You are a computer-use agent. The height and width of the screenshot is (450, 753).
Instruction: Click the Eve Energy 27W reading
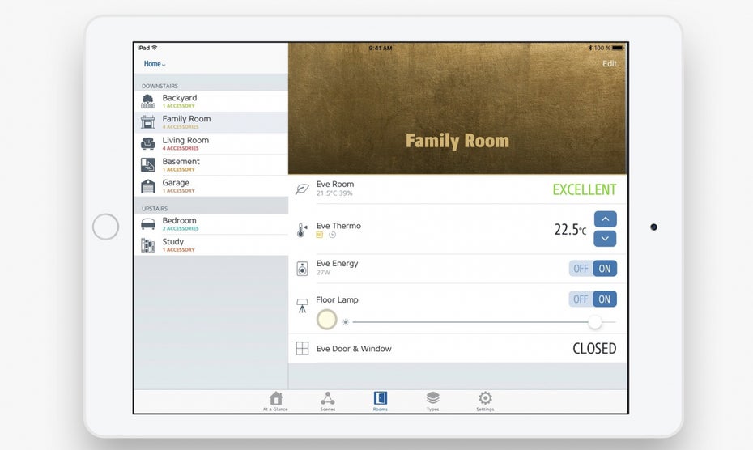point(323,272)
